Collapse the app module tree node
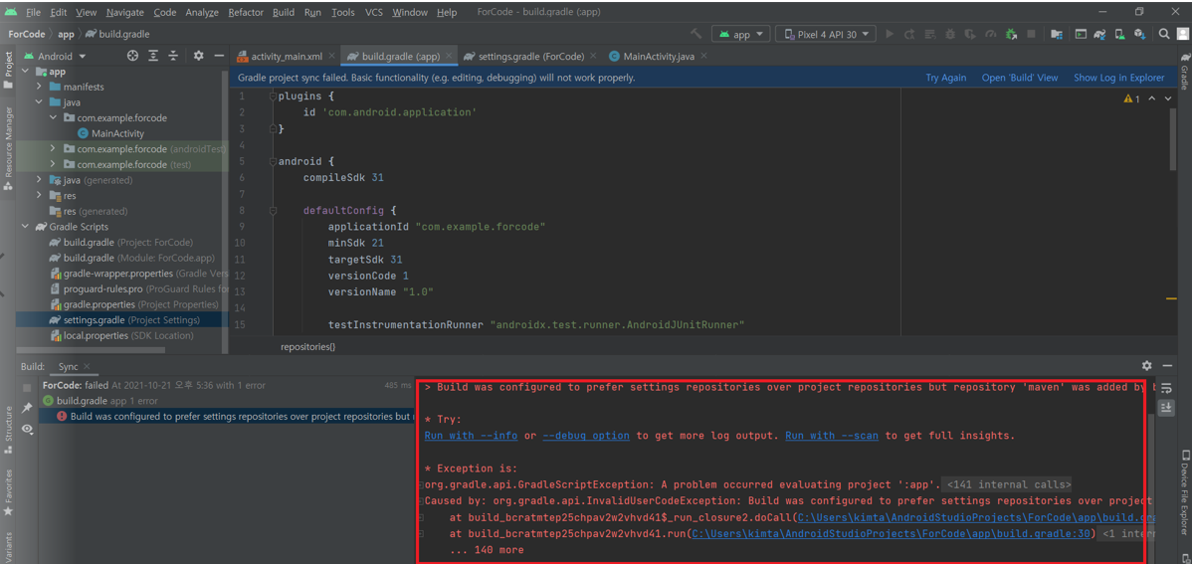 pos(25,72)
